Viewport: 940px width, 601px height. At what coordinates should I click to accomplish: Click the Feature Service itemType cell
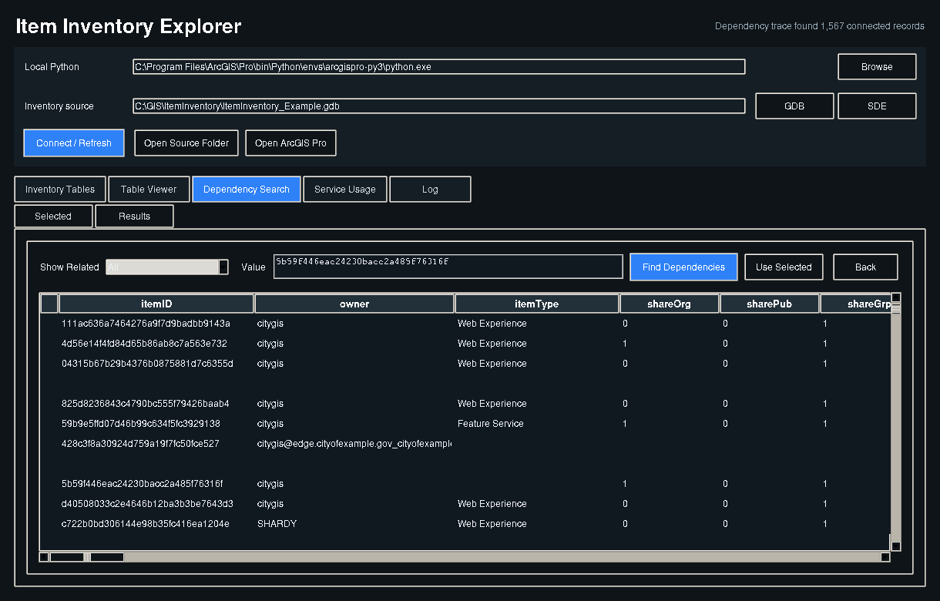click(x=491, y=424)
